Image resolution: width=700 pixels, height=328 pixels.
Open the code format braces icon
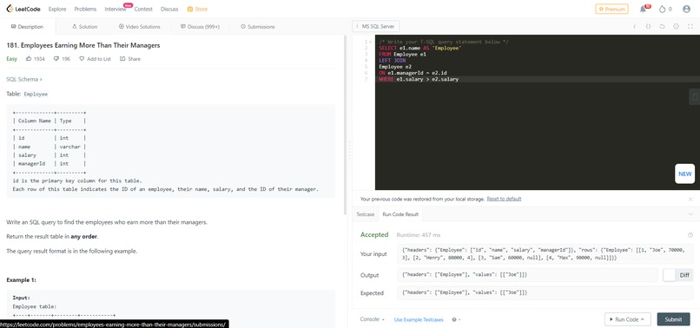(x=648, y=26)
